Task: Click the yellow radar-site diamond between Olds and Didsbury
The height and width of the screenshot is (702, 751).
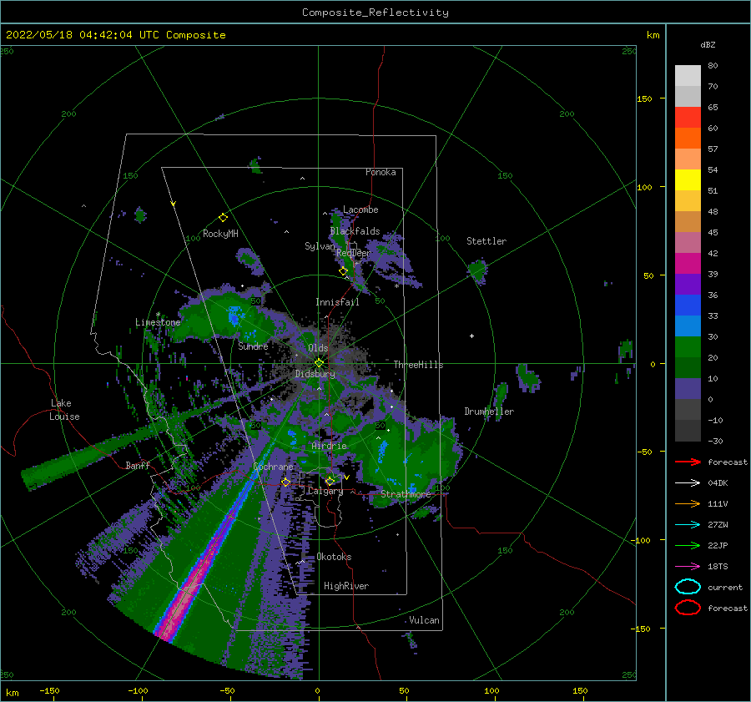Action: tap(319, 363)
